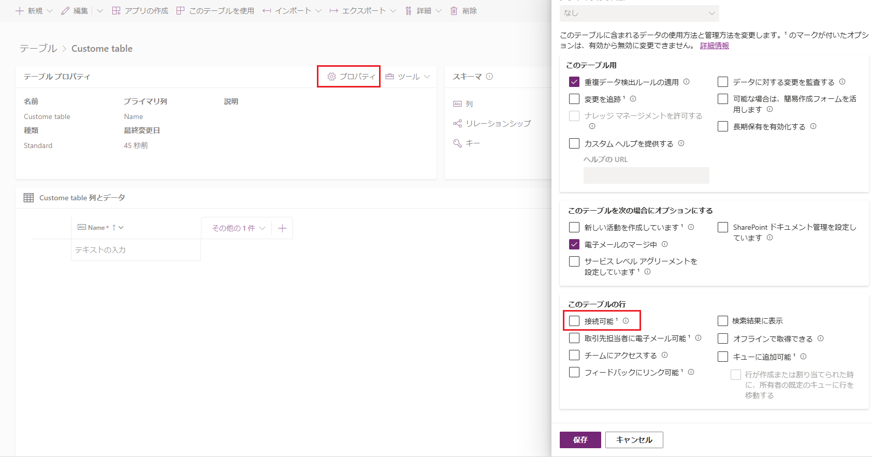
Task: Open the その他の 1 件 columns dropdown
Action: click(x=239, y=228)
